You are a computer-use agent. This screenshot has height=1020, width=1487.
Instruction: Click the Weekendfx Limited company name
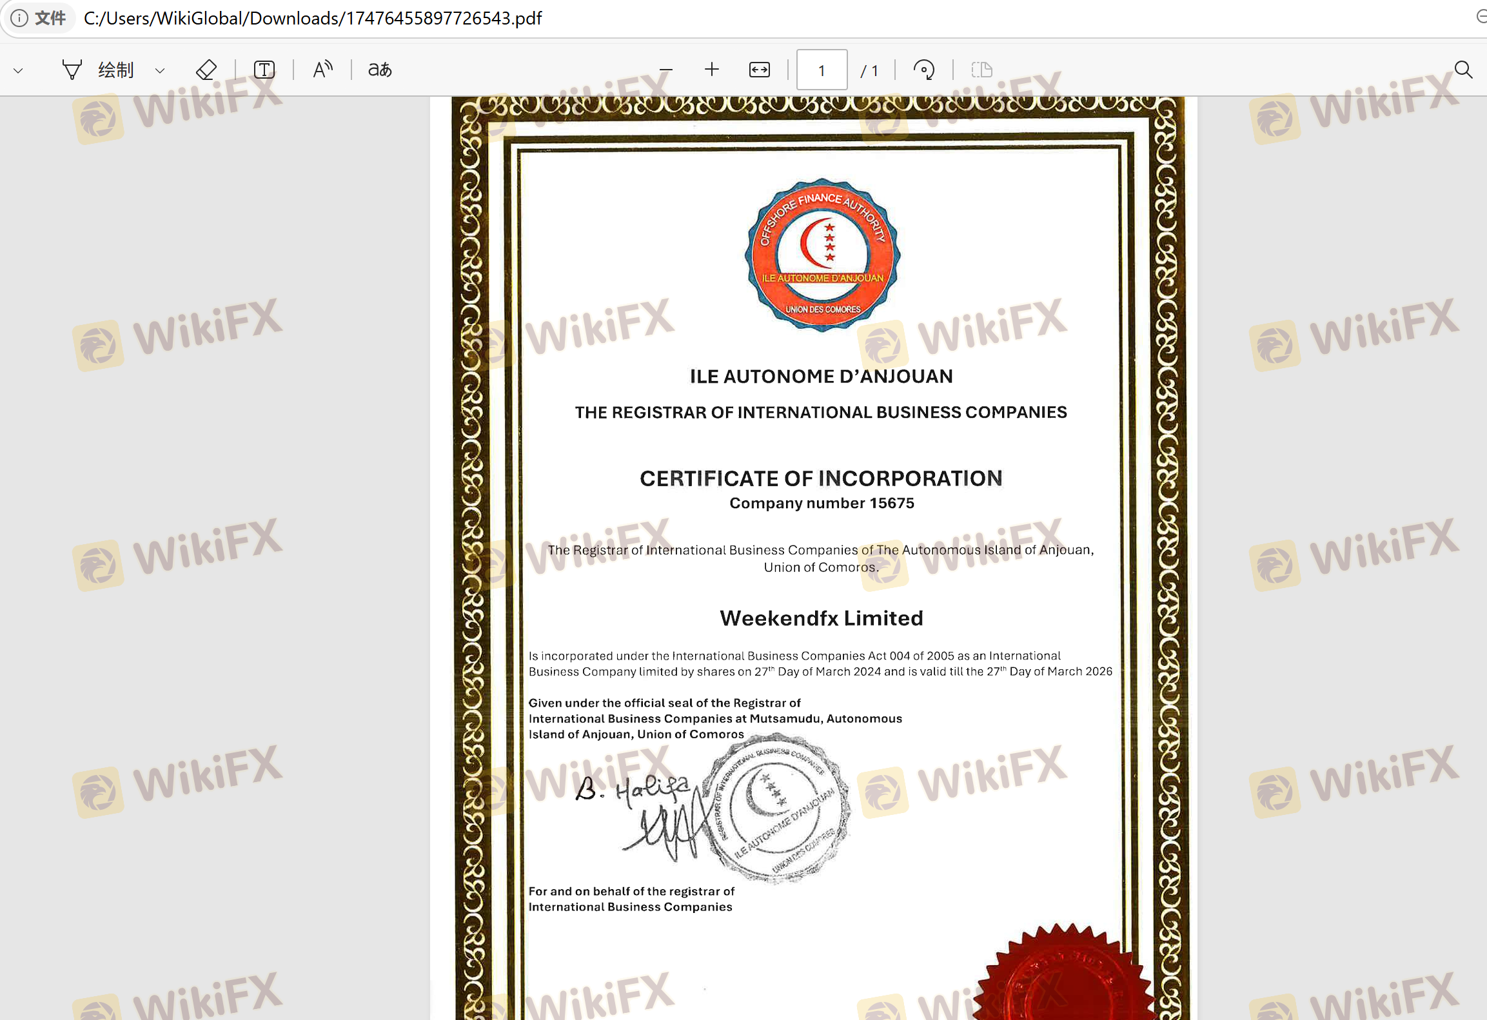tap(821, 618)
